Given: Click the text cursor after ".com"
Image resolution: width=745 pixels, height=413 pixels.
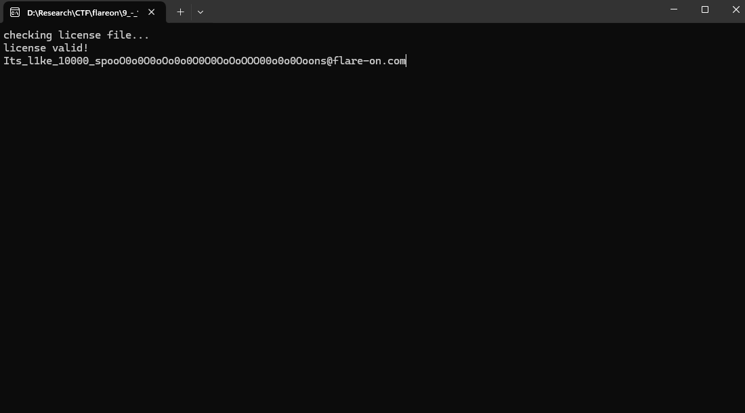Looking at the screenshot, I should tap(406, 61).
